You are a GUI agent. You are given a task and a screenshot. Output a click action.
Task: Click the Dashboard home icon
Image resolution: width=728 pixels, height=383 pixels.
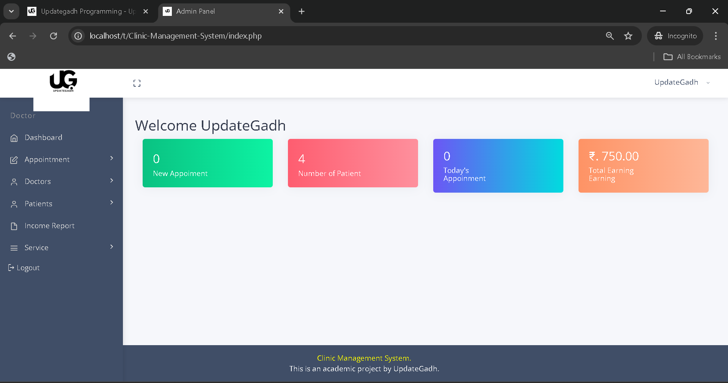coord(14,138)
